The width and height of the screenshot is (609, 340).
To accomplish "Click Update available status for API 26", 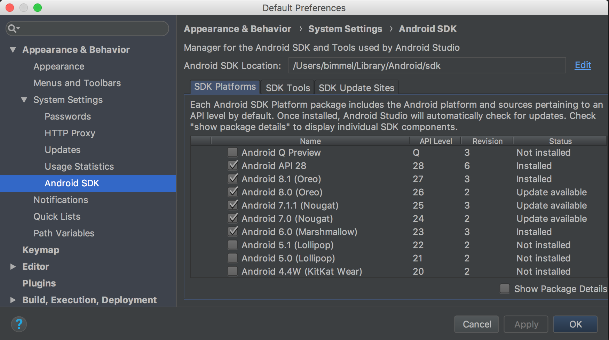I will 552,192.
